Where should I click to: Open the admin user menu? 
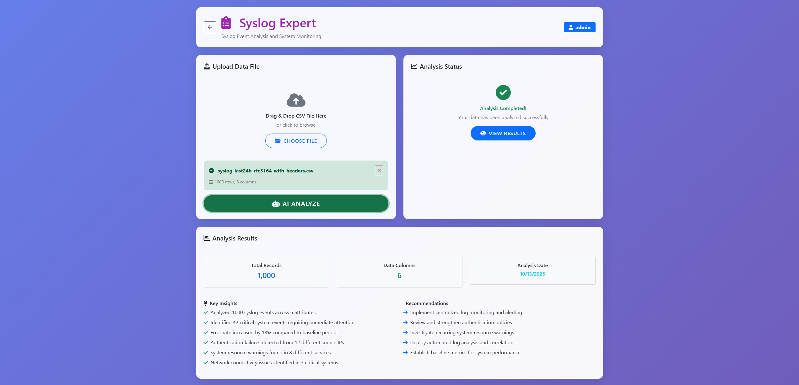tap(579, 27)
